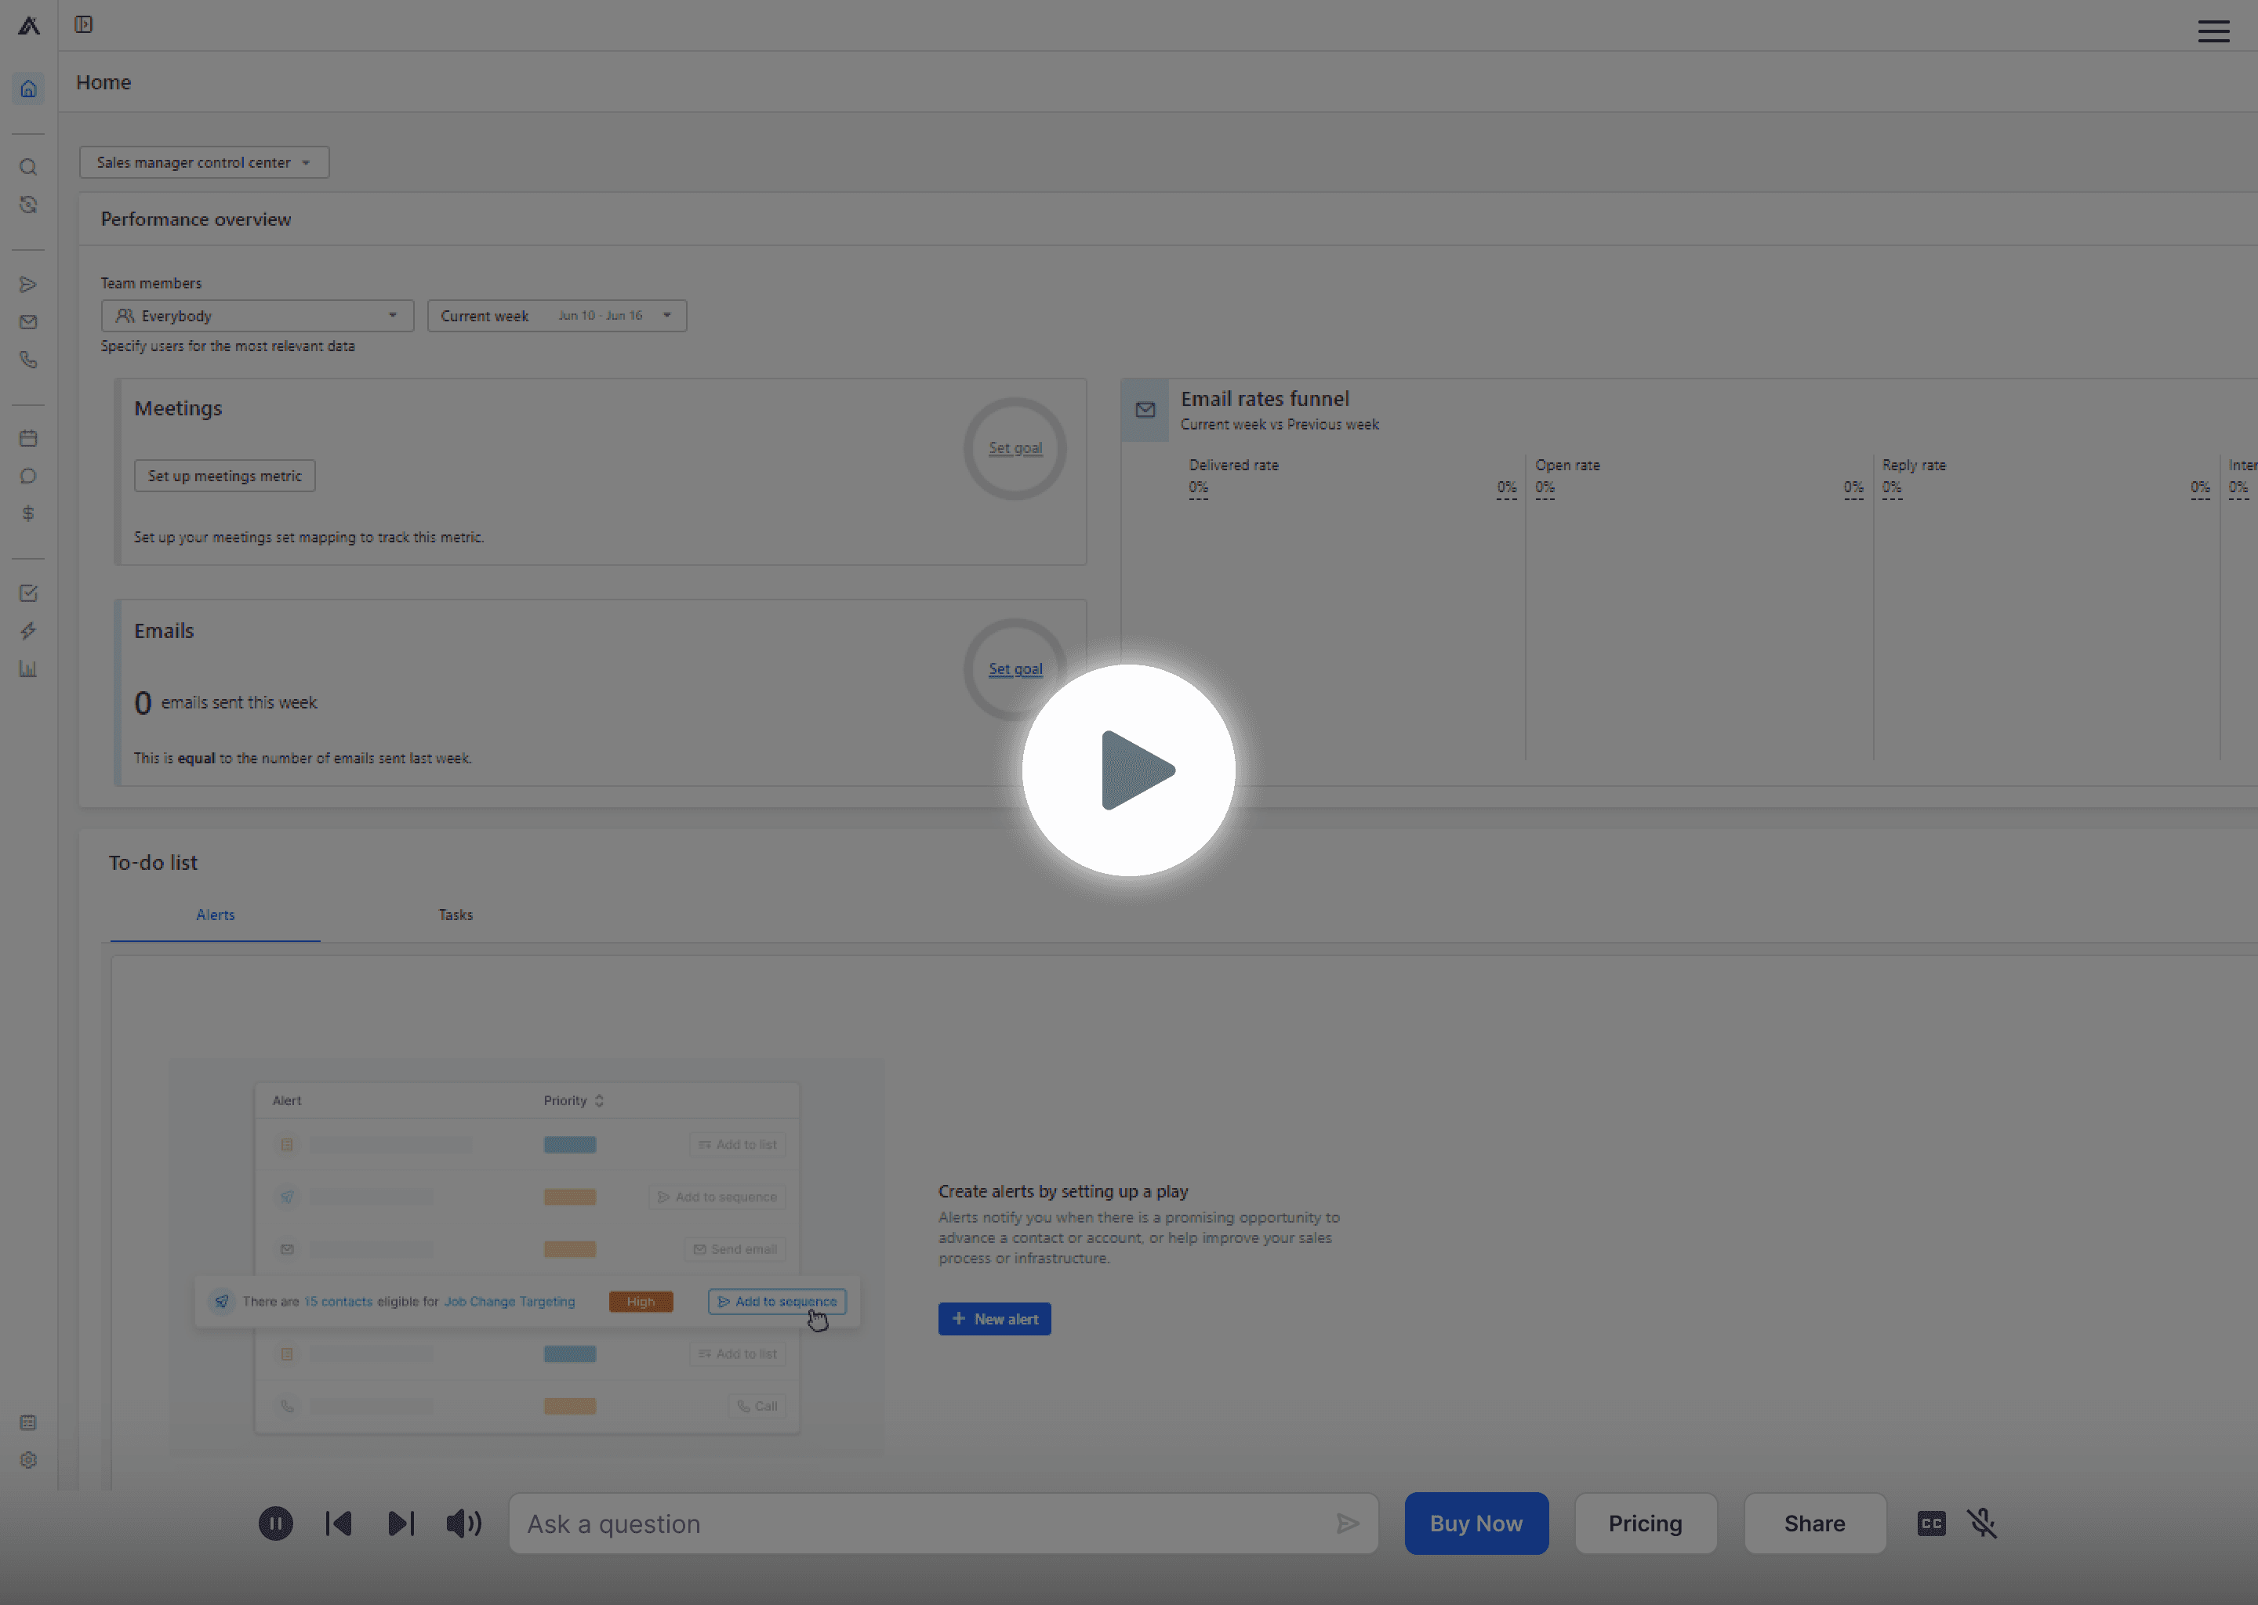This screenshot has height=1605, width=2258.
Task: Click the send arrow in question box
Action: (x=1348, y=1523)
